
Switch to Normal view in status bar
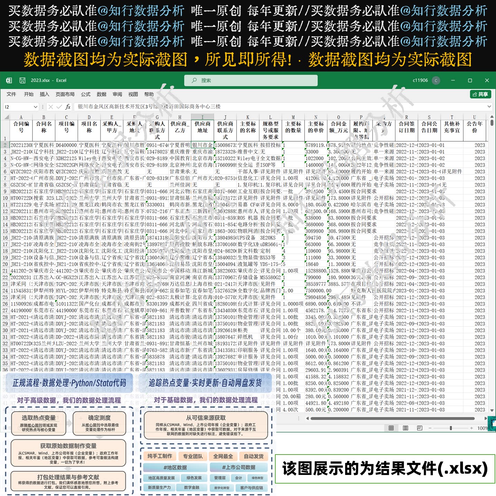[x=391, y=428]
